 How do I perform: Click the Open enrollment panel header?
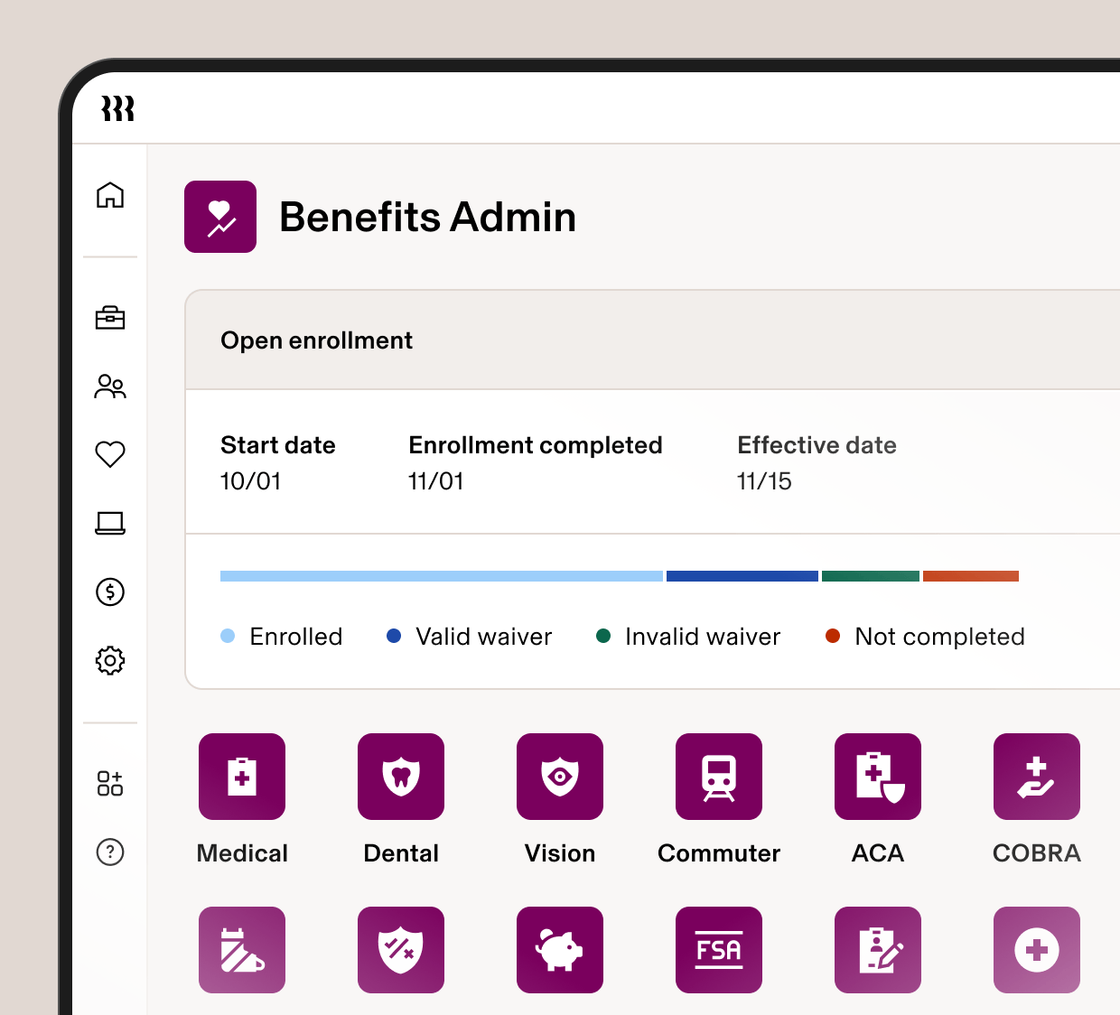click(x=316, y=340)
